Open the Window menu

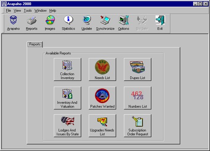click(x=40, y=10)
